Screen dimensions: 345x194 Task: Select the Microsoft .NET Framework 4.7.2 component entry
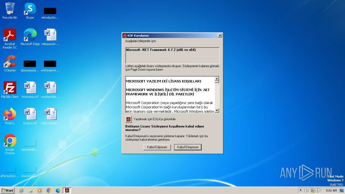161,50
